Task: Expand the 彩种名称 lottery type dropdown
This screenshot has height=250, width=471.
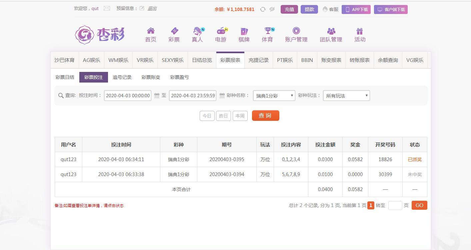Action: point(274,96)
